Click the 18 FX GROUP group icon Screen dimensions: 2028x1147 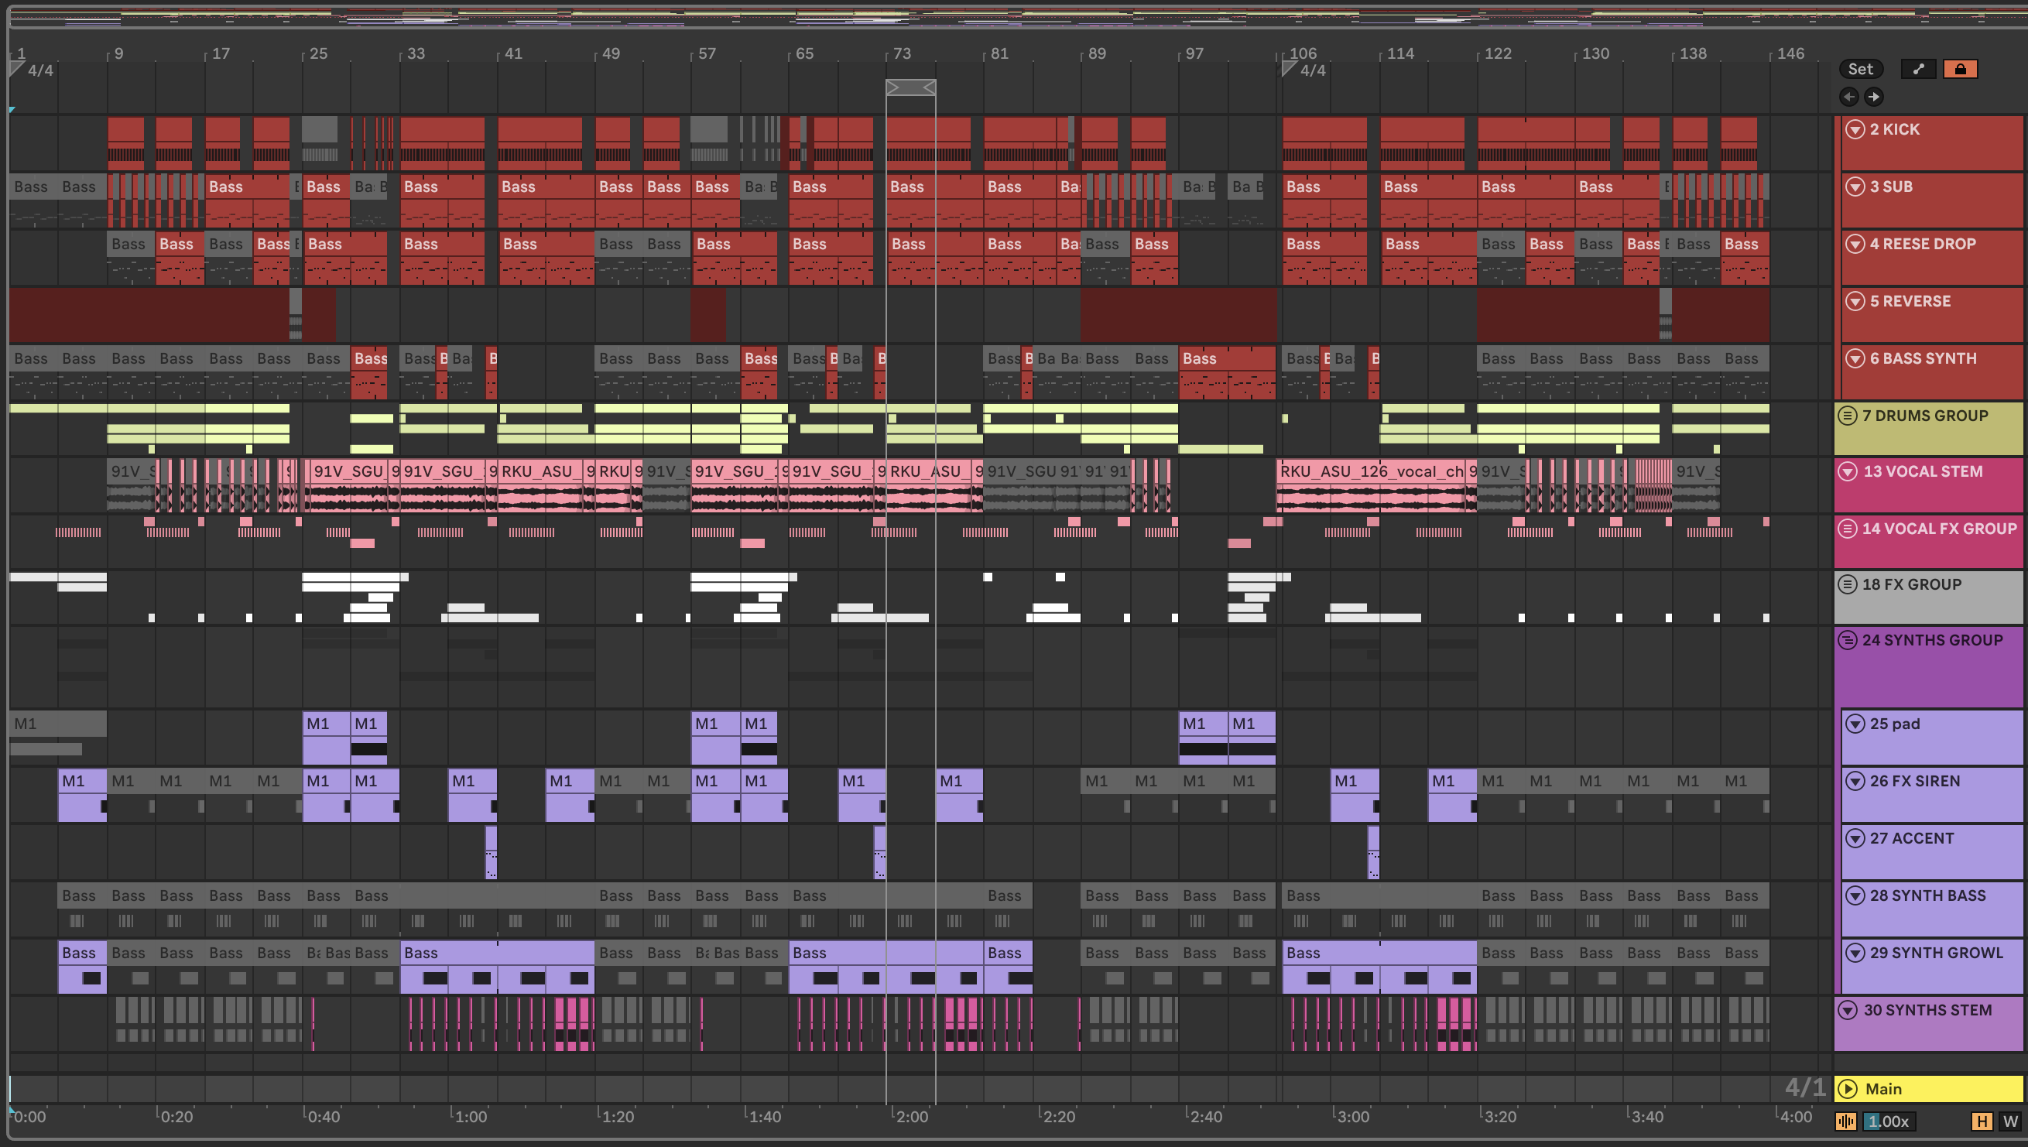coord(1847,584)
